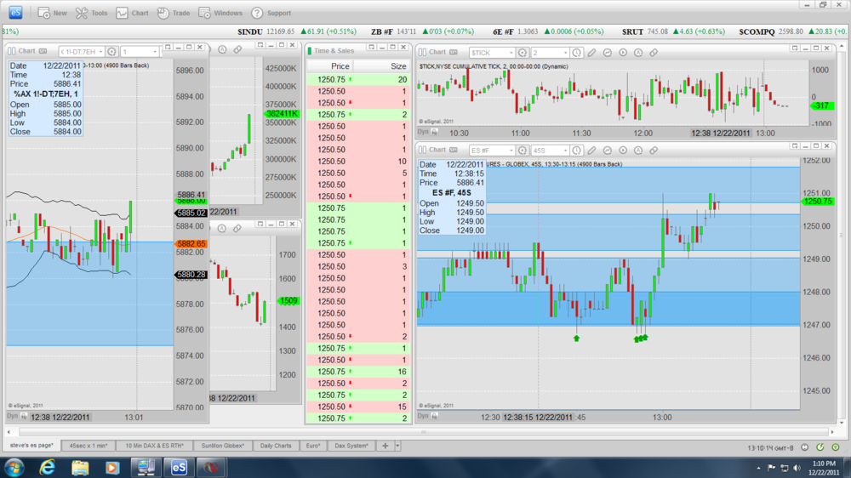This screenshot has height=478, width=851.
Task: Select the pencil drawing tool in the $TICK chart
Action: pos(591,53)
